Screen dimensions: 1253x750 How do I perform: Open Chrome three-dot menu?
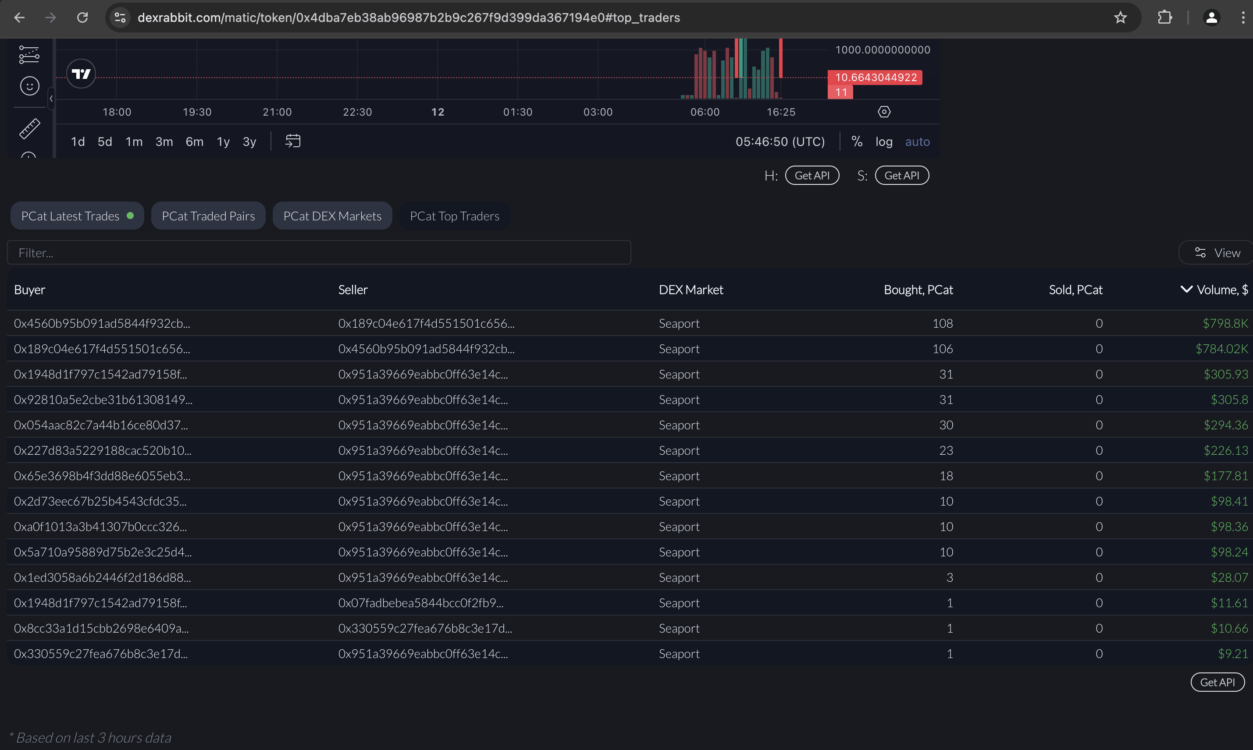click(x=1243, y=18)
